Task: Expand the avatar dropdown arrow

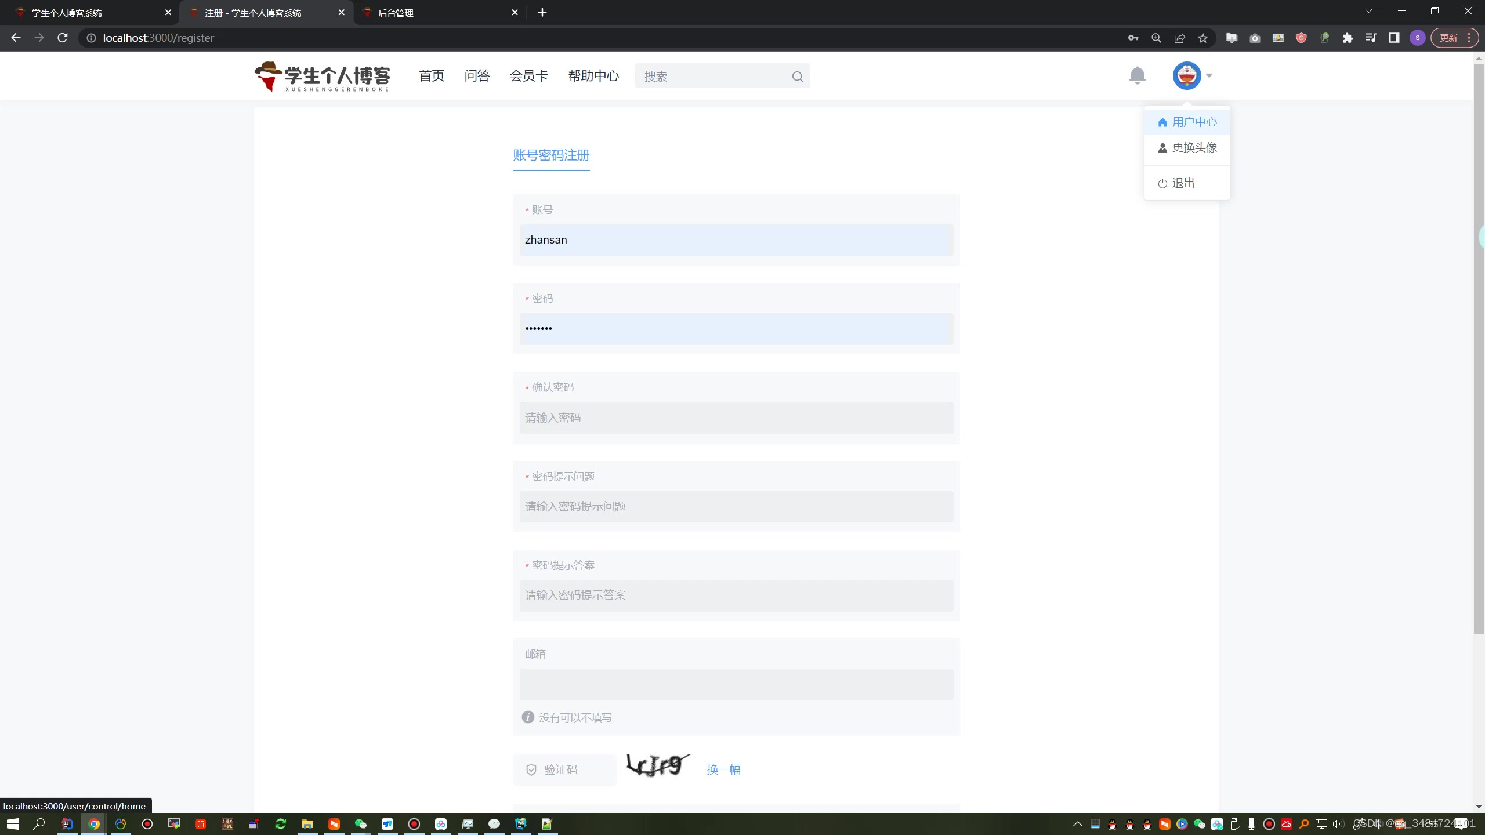Action: pos(1209,75)
